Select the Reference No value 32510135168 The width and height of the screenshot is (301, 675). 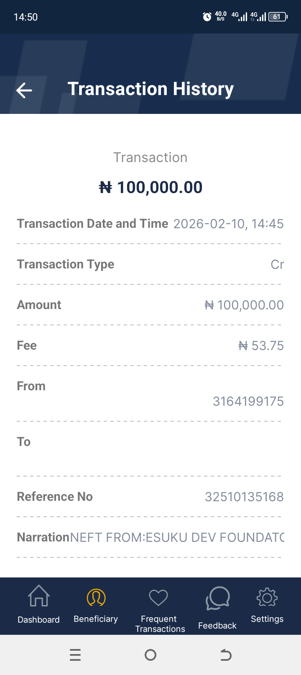tap(244, 497)
